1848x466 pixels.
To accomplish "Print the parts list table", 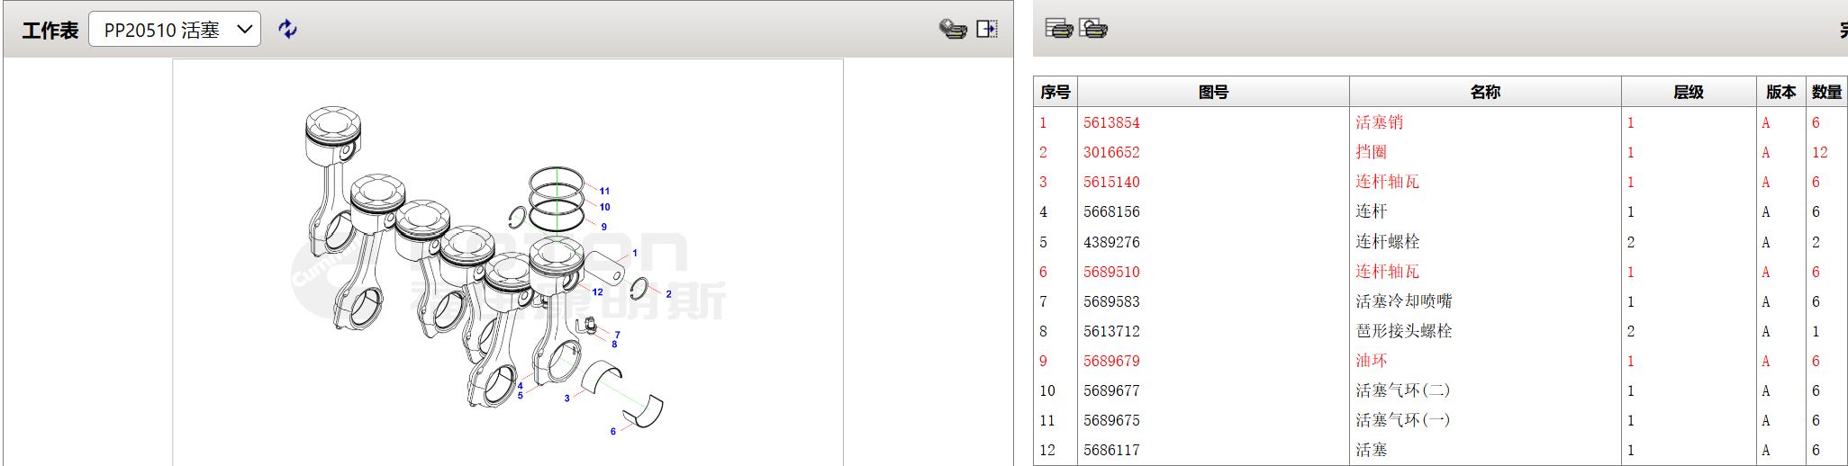I will pos(1058,28).
